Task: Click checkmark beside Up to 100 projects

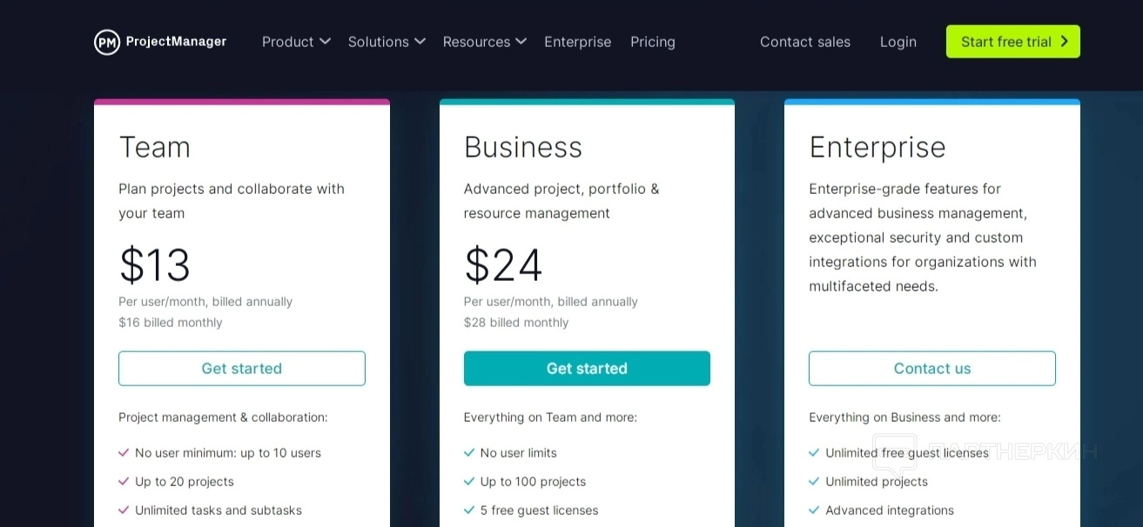Action: click(x=469, y=482)
